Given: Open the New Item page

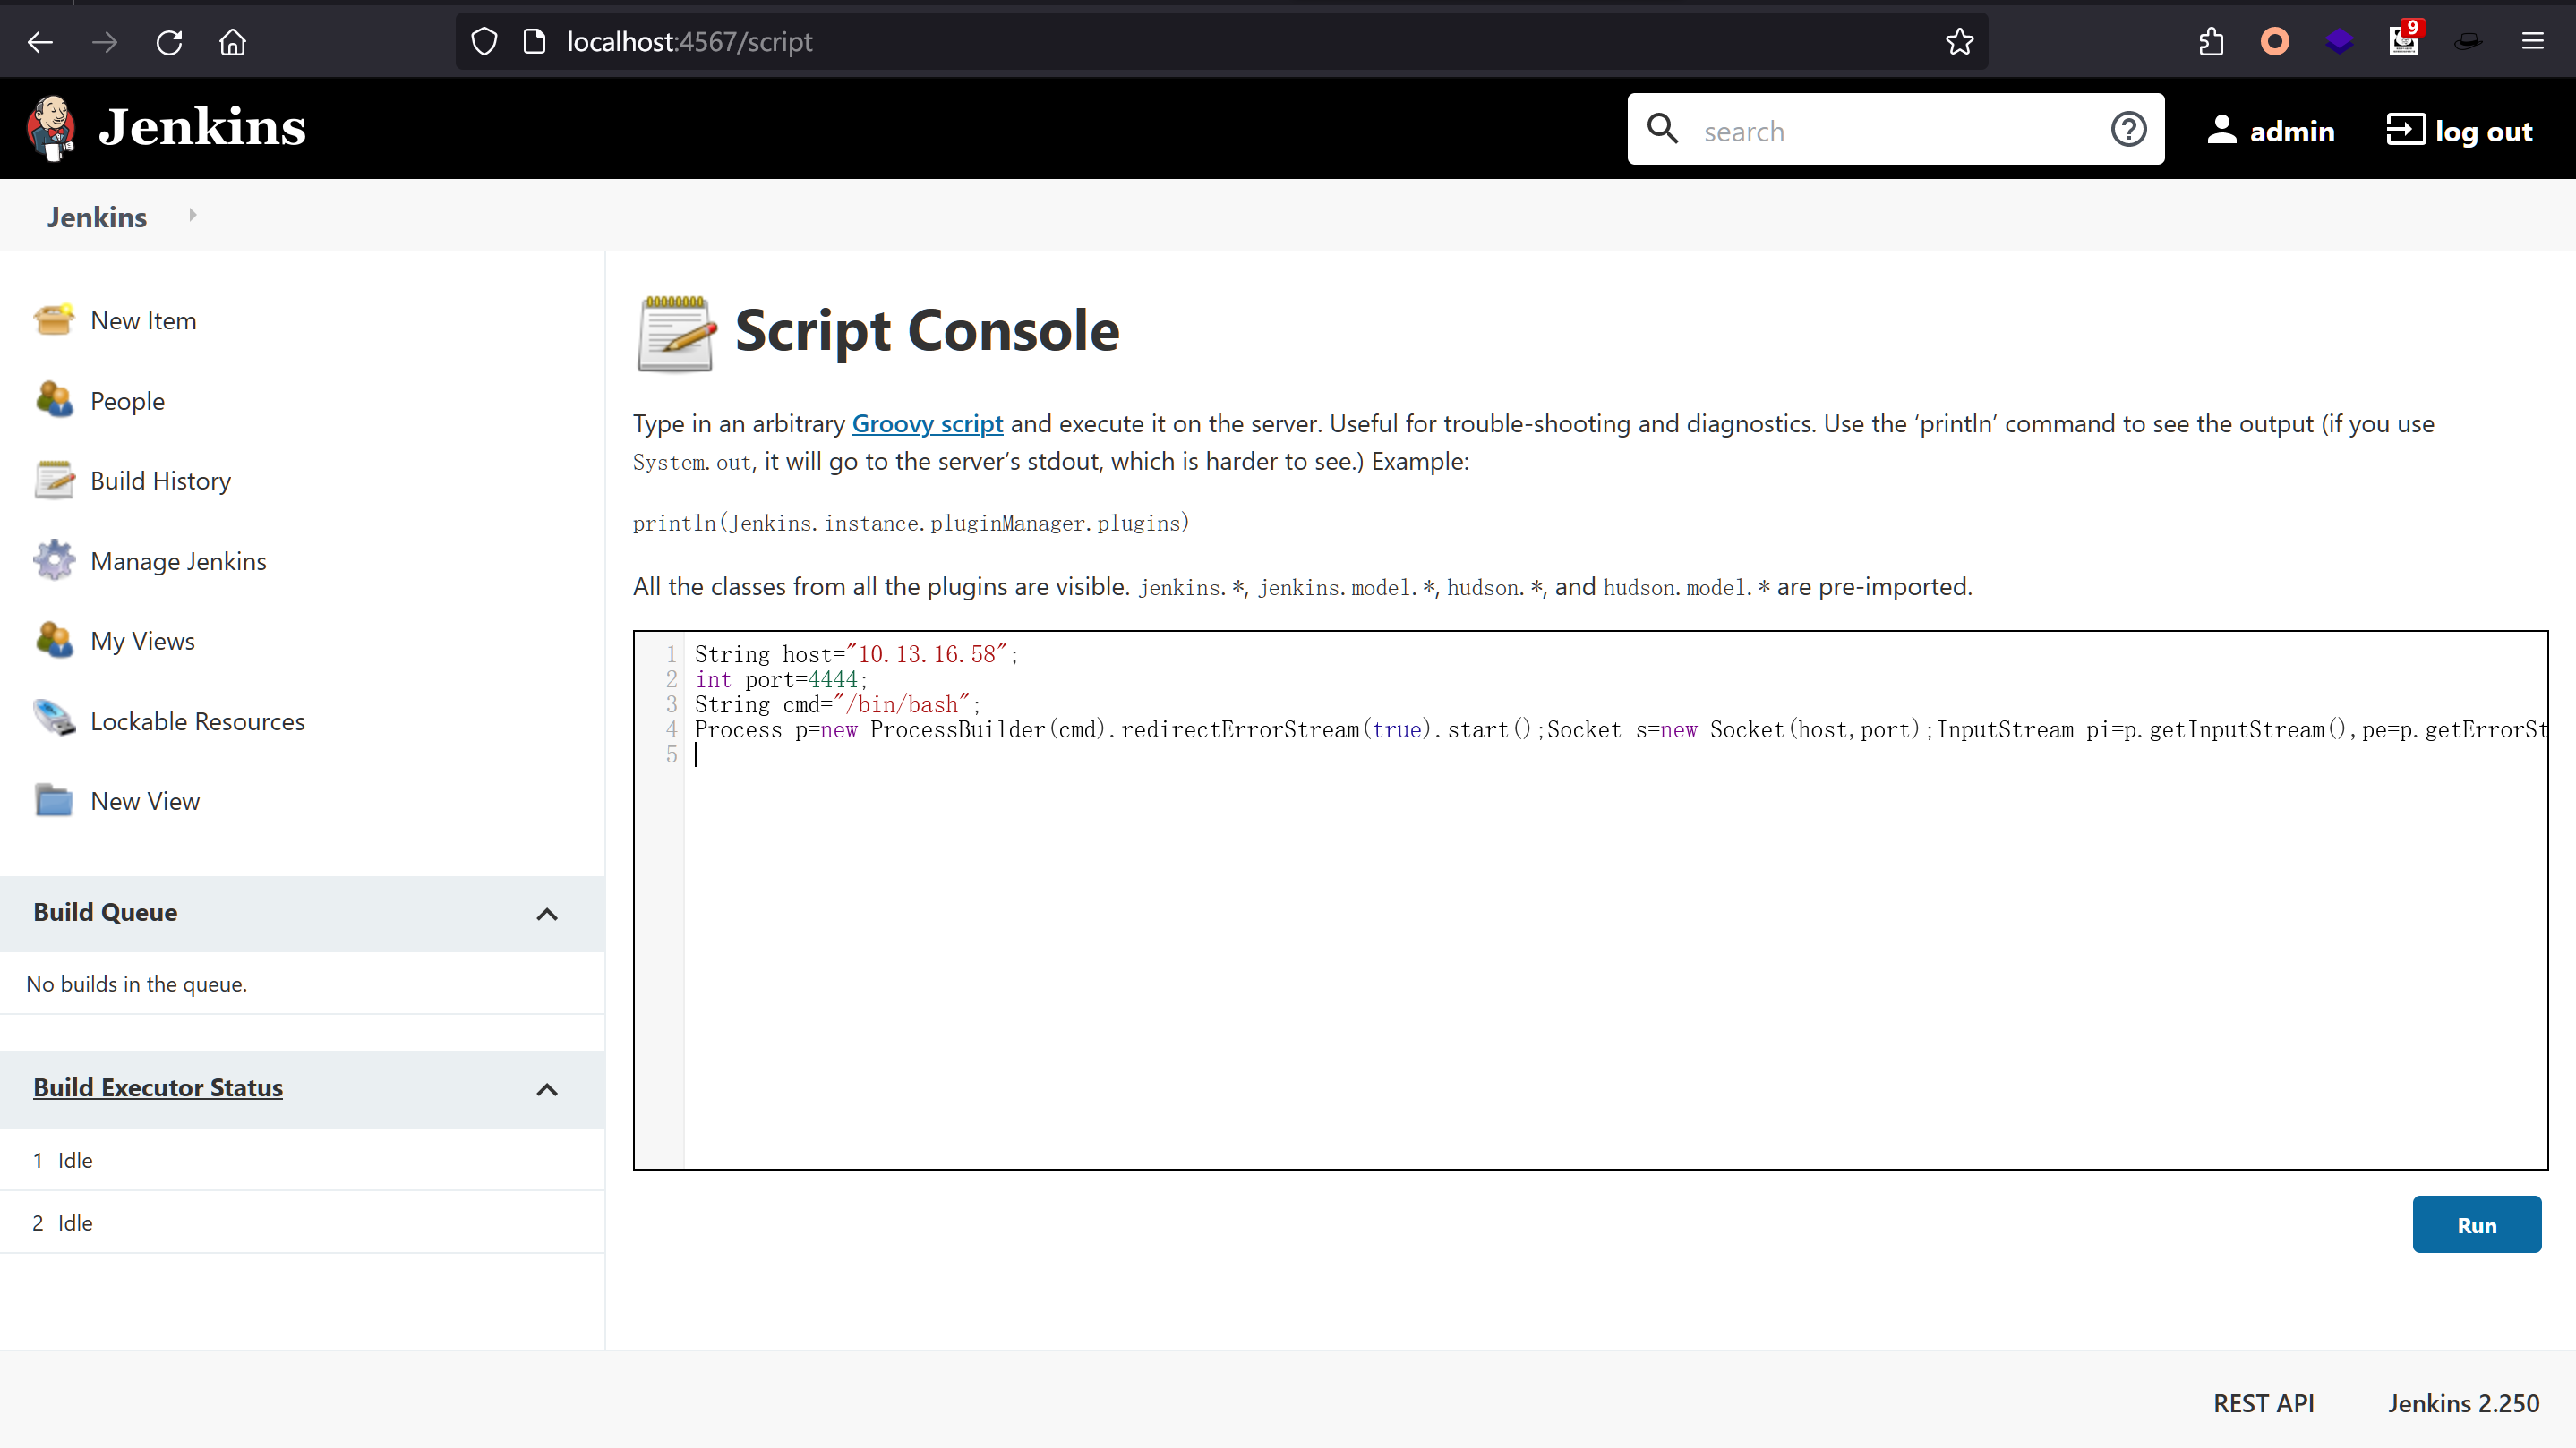Looking at the screenshot, I should (144, 320).
